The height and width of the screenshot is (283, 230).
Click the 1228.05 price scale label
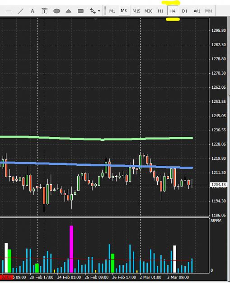click(x=218, y=144)
